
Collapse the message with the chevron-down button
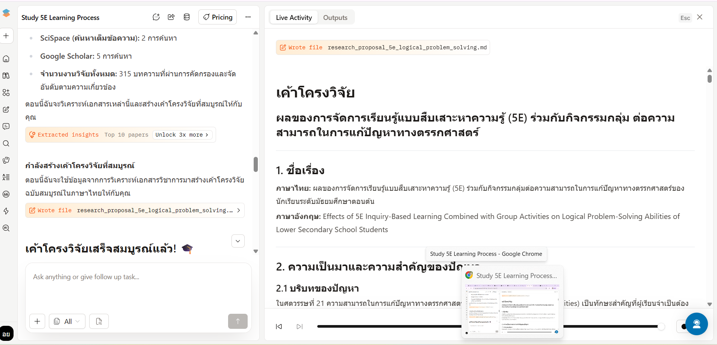click(238, 241)
